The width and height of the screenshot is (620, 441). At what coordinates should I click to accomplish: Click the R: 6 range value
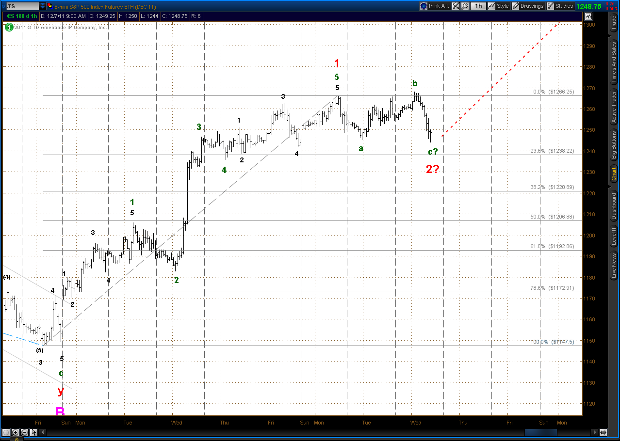196,16
